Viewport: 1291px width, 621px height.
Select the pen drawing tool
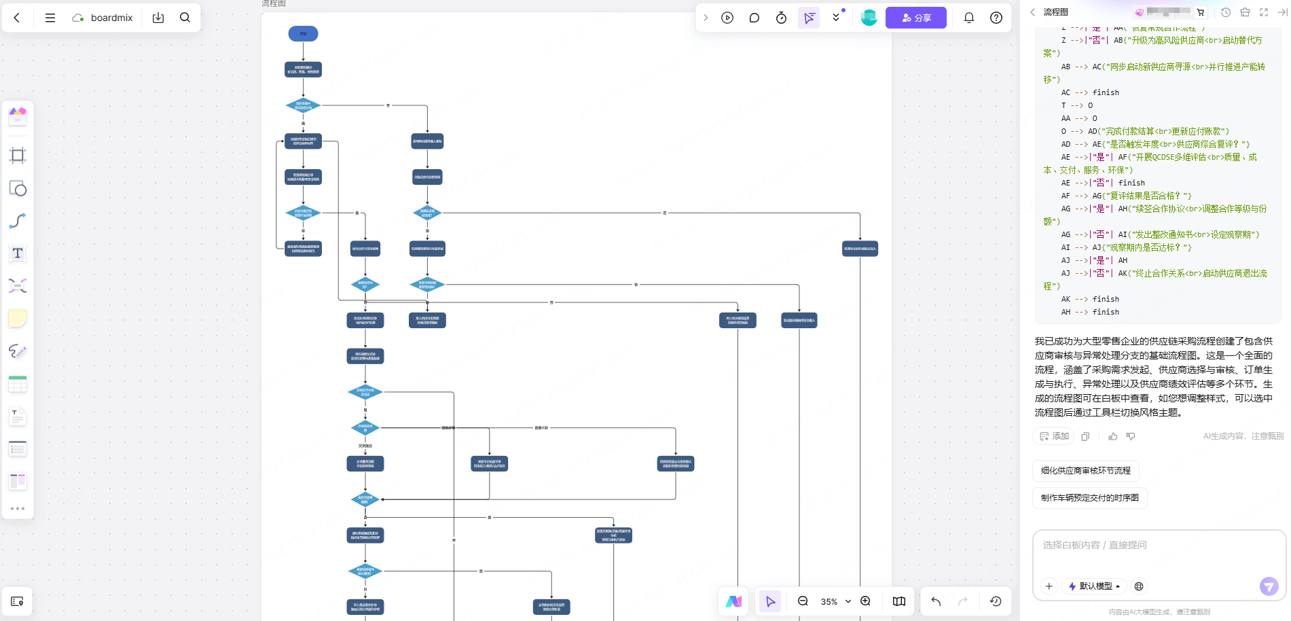coord(18,351)
